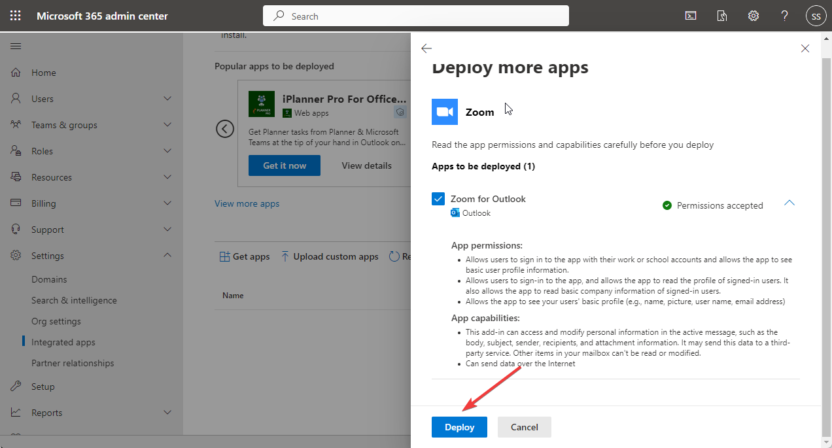Click the Zoom for Outlook label
Viewport: 832px width, 448px height.
[x=488, y=199]
